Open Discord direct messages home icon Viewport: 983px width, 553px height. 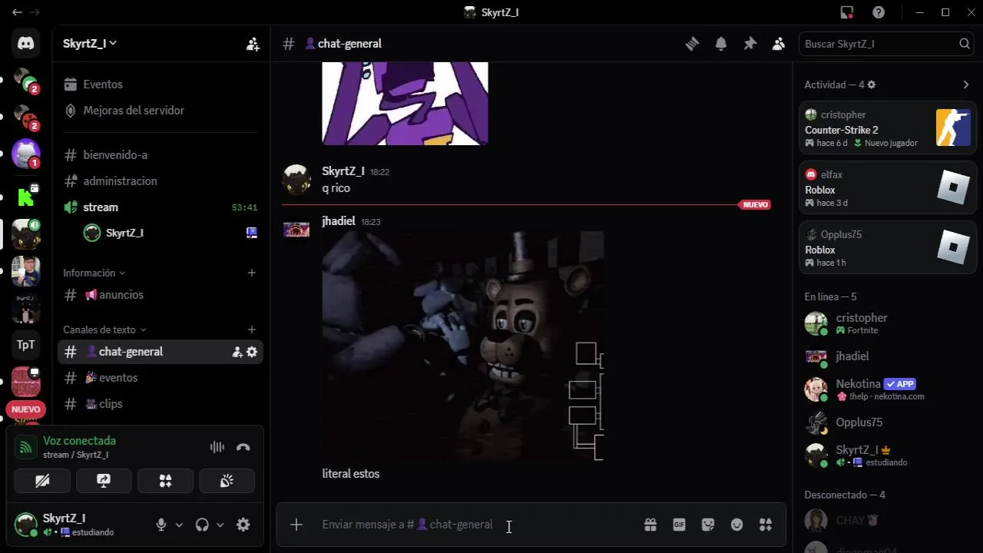tap(26, 44)
